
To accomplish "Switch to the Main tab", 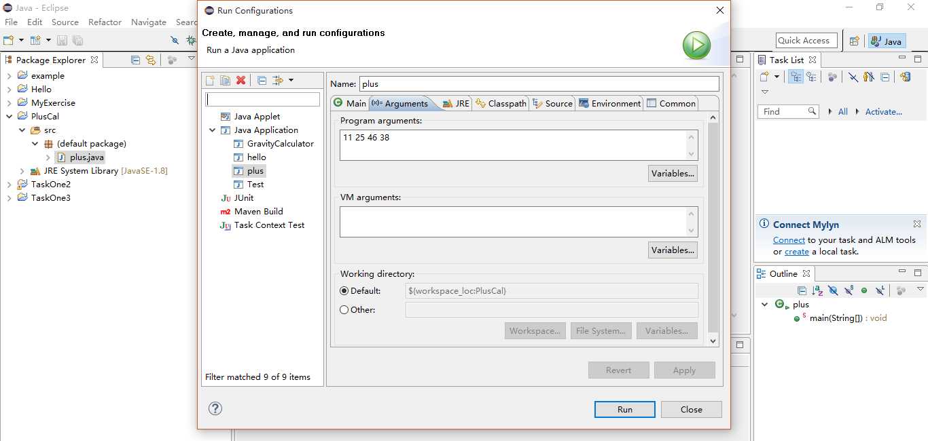I will (349, 103).
